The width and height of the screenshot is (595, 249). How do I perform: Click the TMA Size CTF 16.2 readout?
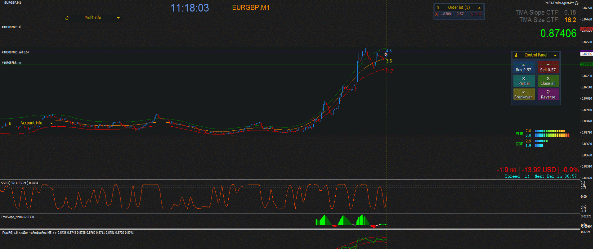pyautogui.click(x=548, y=20)
